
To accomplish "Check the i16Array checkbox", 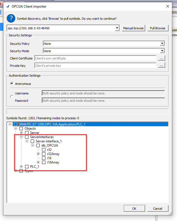I will [44, 162].
